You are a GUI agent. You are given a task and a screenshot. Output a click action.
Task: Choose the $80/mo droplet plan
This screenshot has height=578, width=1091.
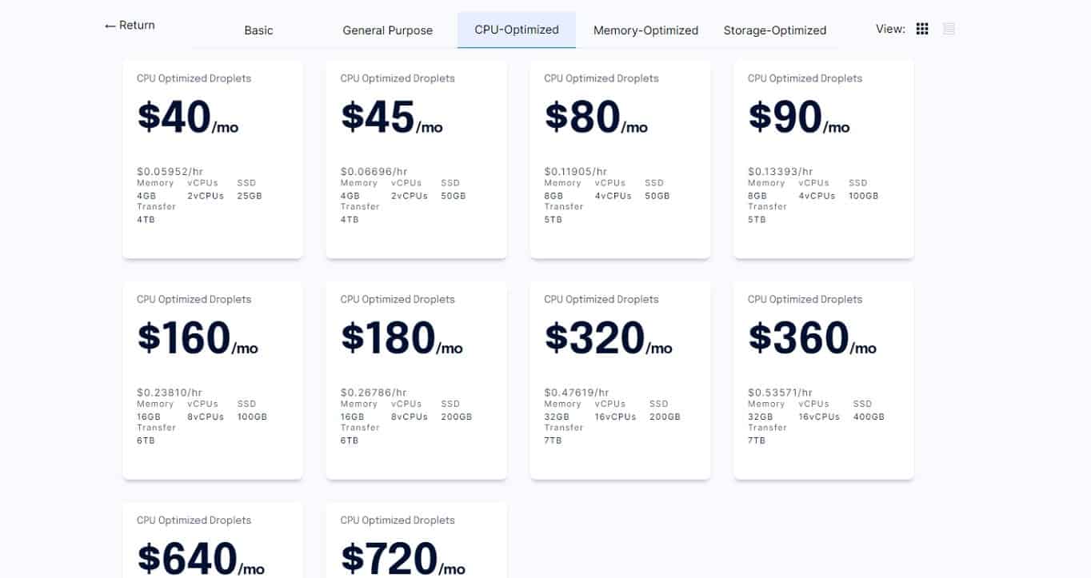(620, 158)
